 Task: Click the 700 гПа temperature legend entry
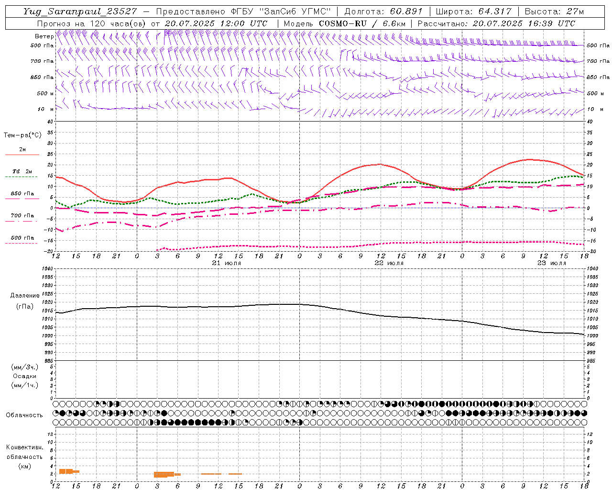(x=22, y=215)
